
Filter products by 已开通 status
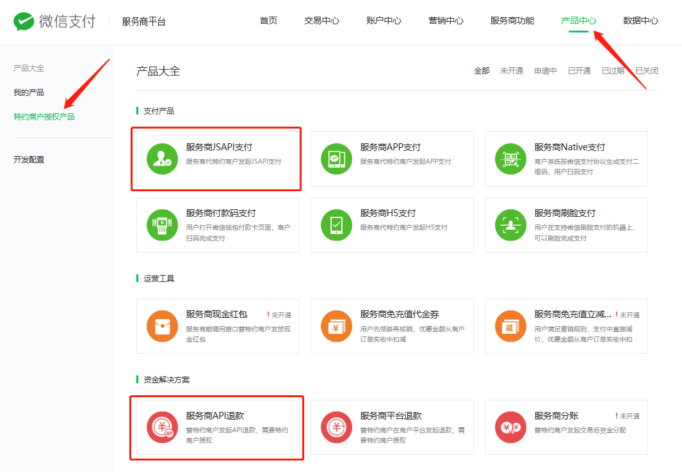580,71
